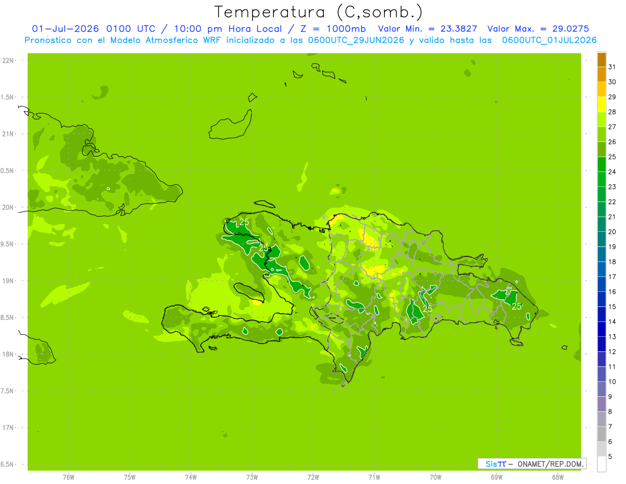626x484 pixels.
Task: Click the "31" legend scale value
Action: (612, 67)
